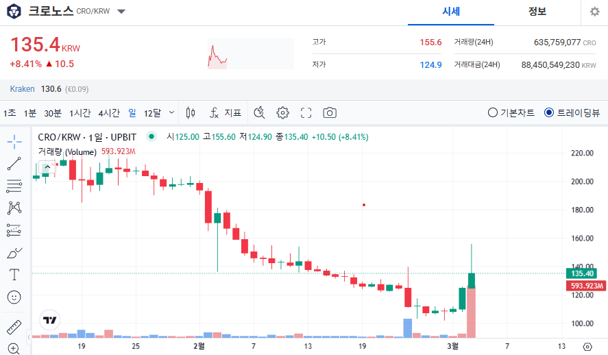Open the 지표 indicators menu

[x=226, y=113]
